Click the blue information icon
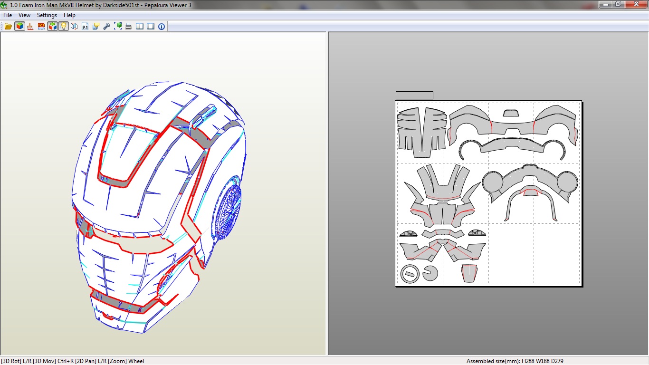649x365 pixels. [x=162, y=26]
